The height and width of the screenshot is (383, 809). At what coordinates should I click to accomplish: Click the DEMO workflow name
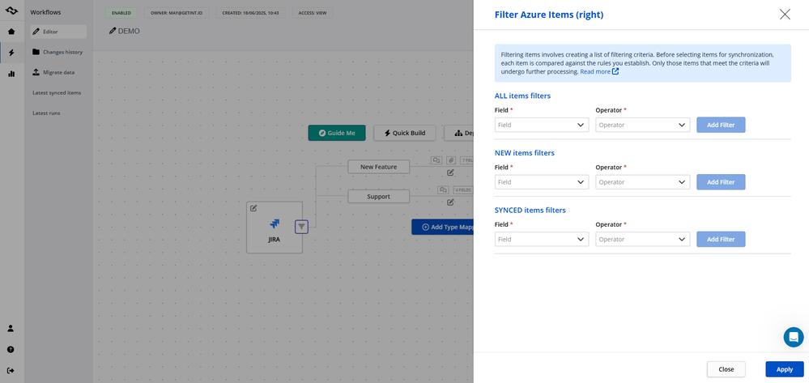pyautogui.click(x=129, y=31)
